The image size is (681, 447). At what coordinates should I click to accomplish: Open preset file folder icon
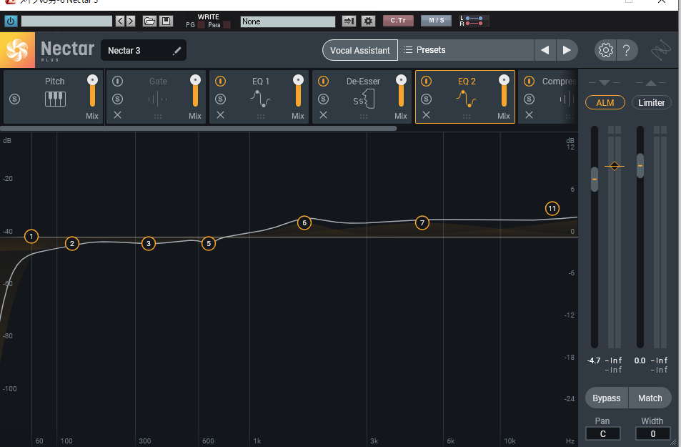click(149, 21)
